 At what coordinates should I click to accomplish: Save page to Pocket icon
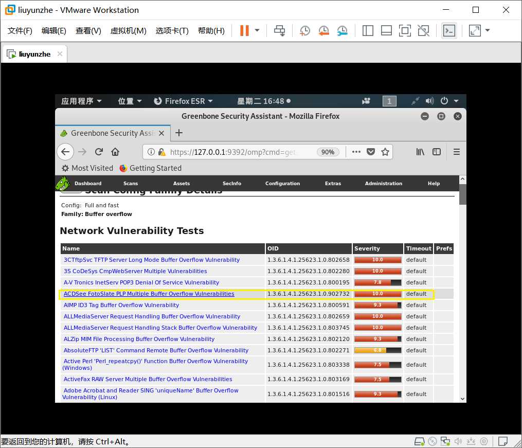coord(370,152)
